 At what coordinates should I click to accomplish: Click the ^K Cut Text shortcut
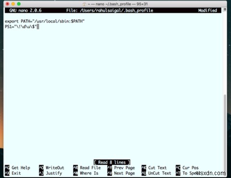pyautogui.click(x=154, y=168)
